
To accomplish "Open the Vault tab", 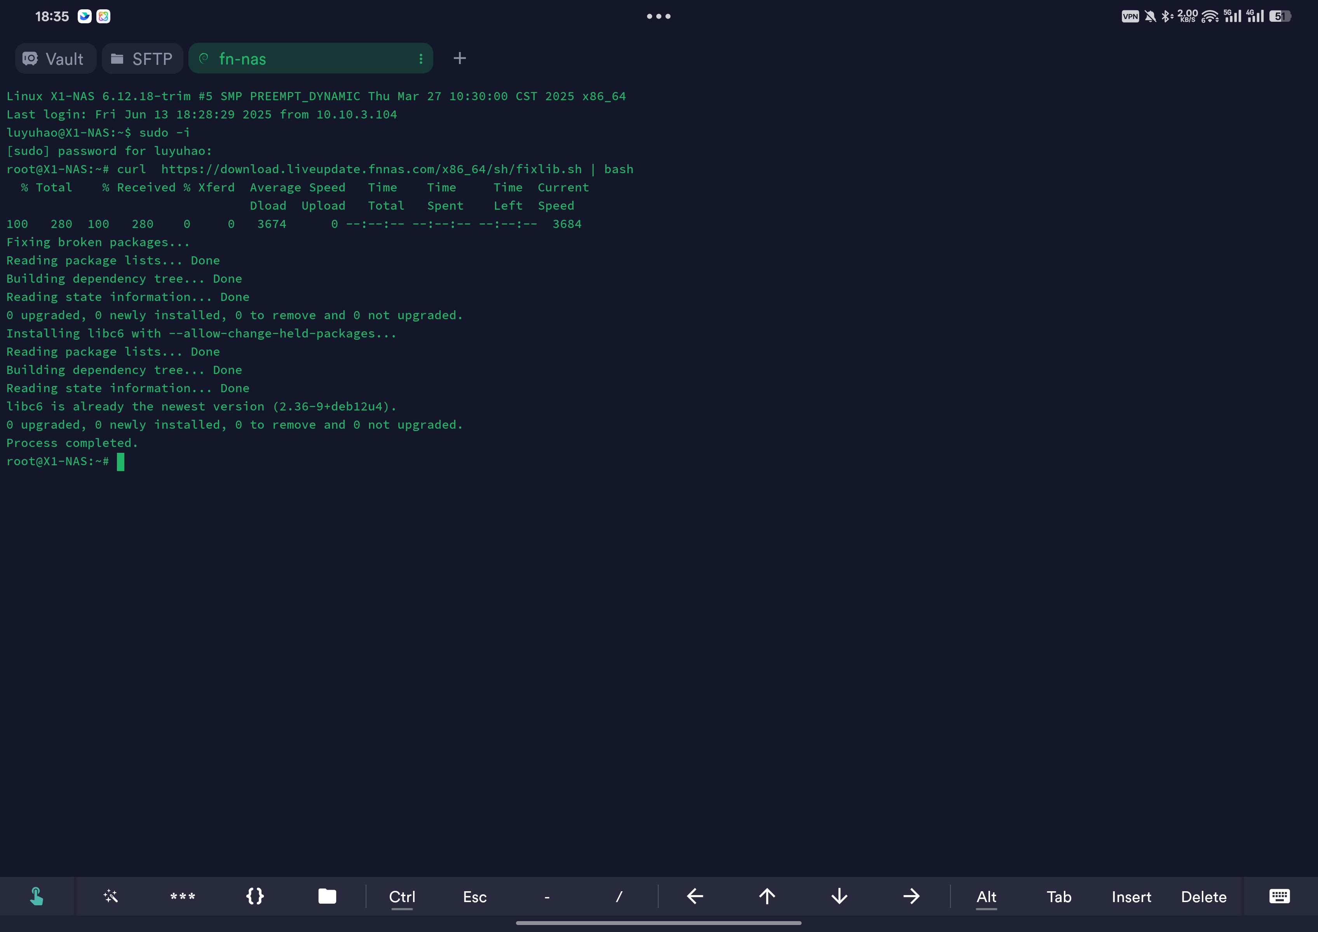I will 55,59.
